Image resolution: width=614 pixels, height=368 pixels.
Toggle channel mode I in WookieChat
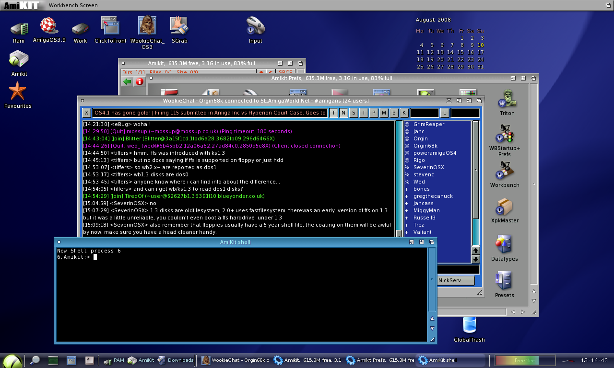tap(364, 113)
